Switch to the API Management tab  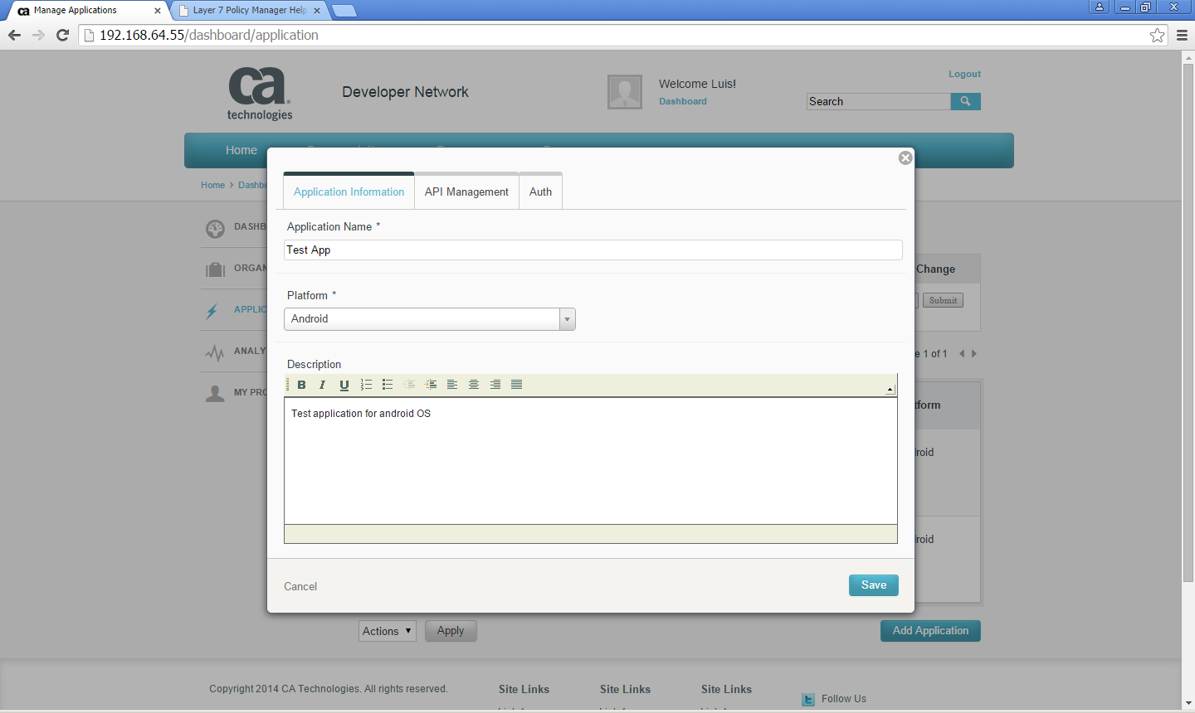466,191
